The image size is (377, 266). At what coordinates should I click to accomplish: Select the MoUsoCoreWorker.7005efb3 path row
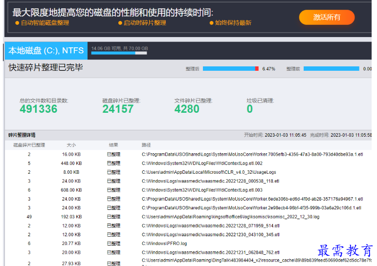pos(188,154)
